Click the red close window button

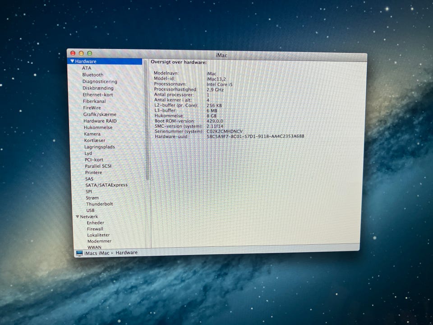73,53
